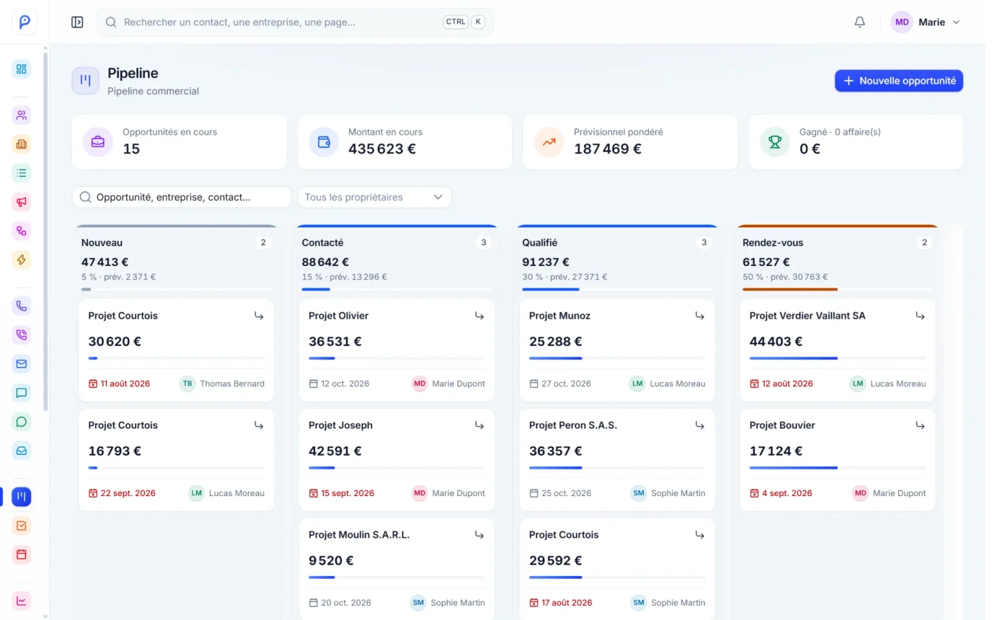The width and height of the screenshot is (992, 620).
Task: Open the lists sidebar icon
Action: pyautogui.click(x=21, y=173)
